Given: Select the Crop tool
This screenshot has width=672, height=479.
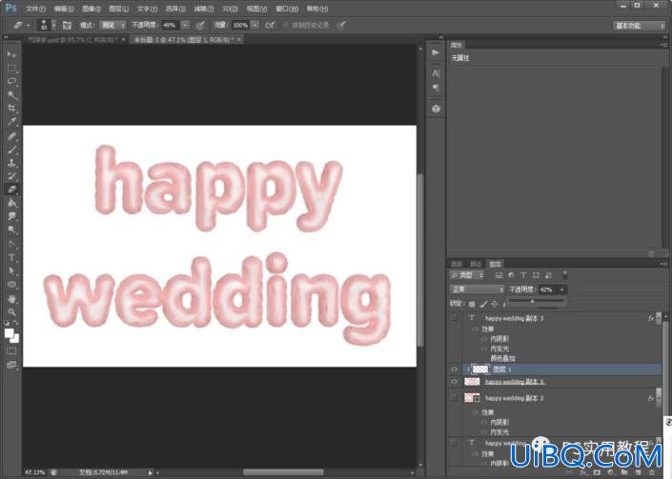Looking at the screenshot, I should (11, 109).
